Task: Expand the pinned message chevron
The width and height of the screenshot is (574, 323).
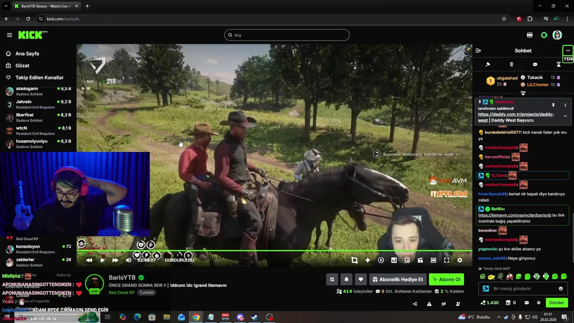Action: click(x=565, y=116)
